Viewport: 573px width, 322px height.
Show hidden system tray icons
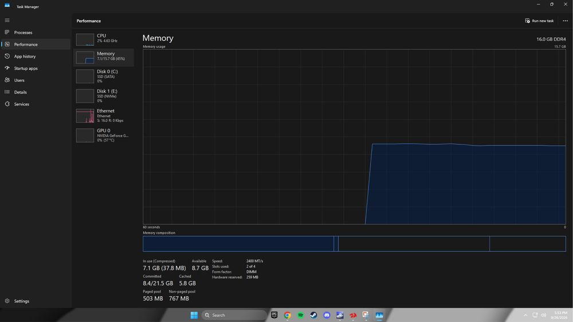pos(525,315)
